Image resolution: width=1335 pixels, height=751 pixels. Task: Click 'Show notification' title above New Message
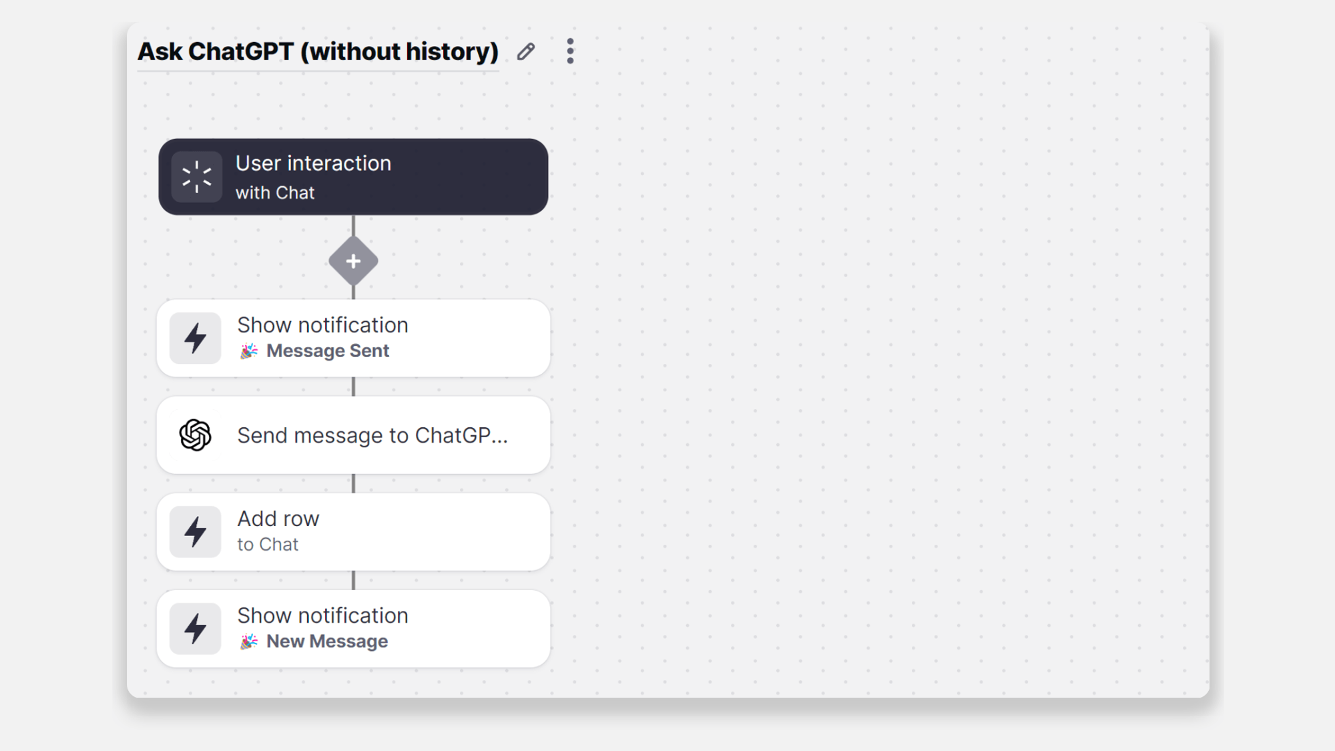[x=322, y=615]
